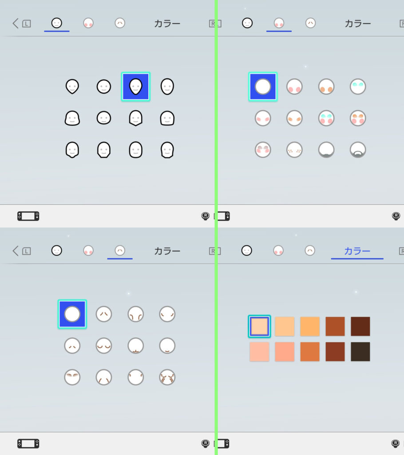
Task: Choose the gray beard shadow makeup option
Action: click(326, 150)
